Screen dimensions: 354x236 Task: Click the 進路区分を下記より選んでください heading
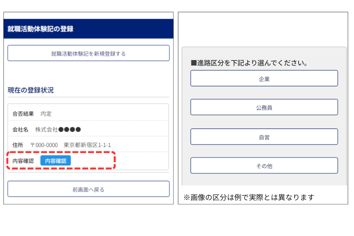click(248, 63)
